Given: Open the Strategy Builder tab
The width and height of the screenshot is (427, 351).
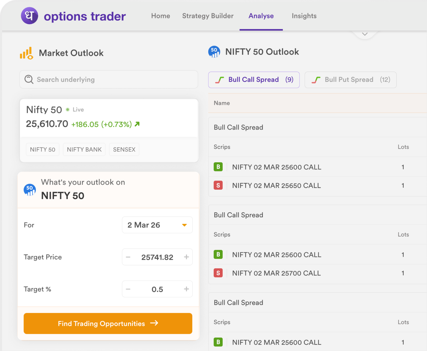Looking at the screenshot, I should click(x=208, y=16).
